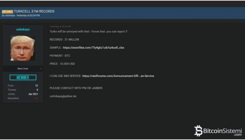Viewport: 245px width, 140px height.
Task: Click the green online status dot
Action: (x=41, y=68)
